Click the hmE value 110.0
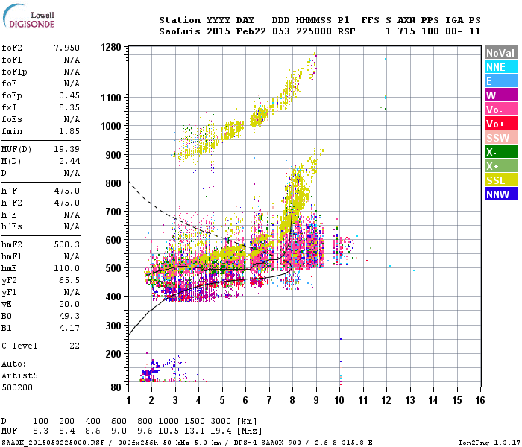This screenshot has height=447, width=522. pos(66,268)
